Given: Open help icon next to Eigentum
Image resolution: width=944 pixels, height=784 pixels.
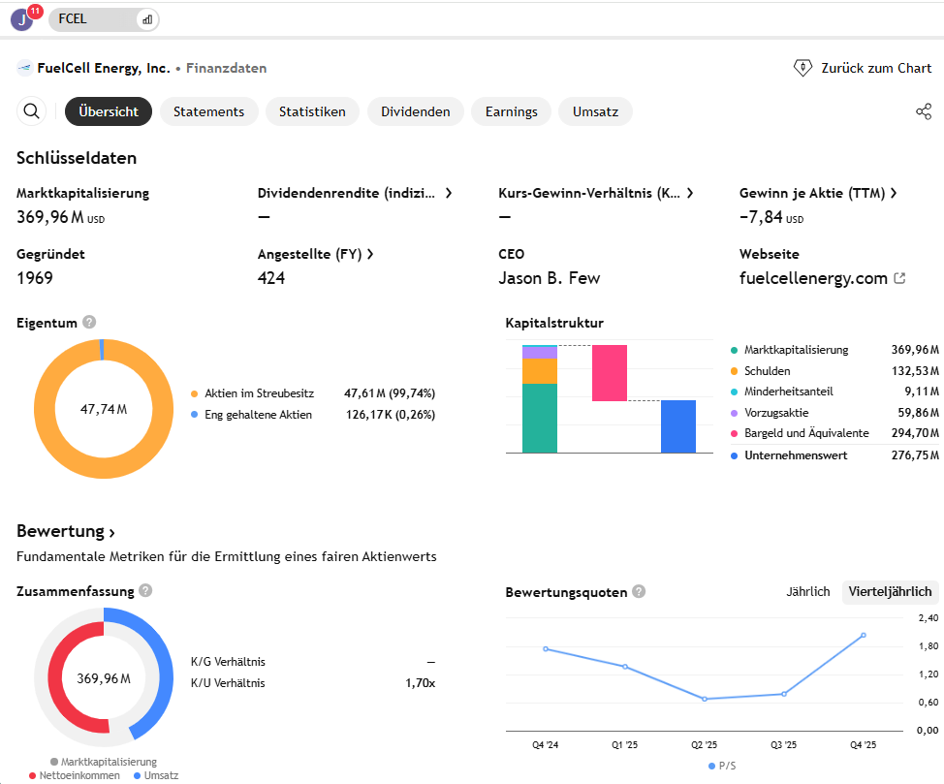Looking at the screenshot, I should click(89, 323).
